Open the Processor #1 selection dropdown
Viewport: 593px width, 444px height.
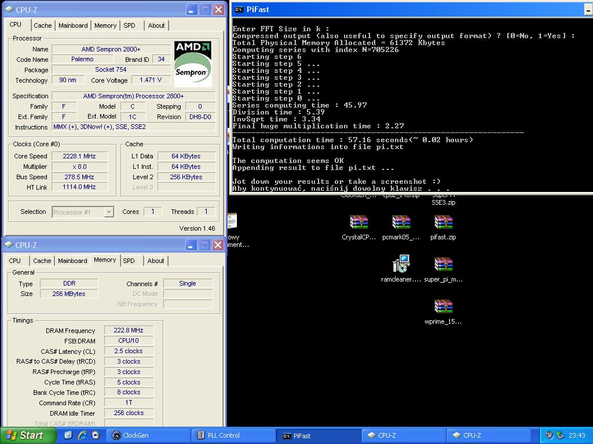click(x=108, y=212)
